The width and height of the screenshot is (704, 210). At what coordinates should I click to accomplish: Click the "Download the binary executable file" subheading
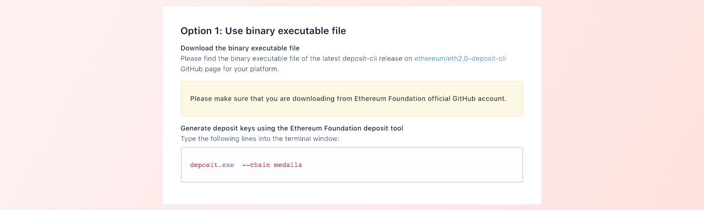click(x=240, y=48)
